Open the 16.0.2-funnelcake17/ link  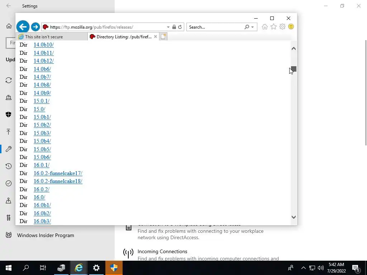58,173
